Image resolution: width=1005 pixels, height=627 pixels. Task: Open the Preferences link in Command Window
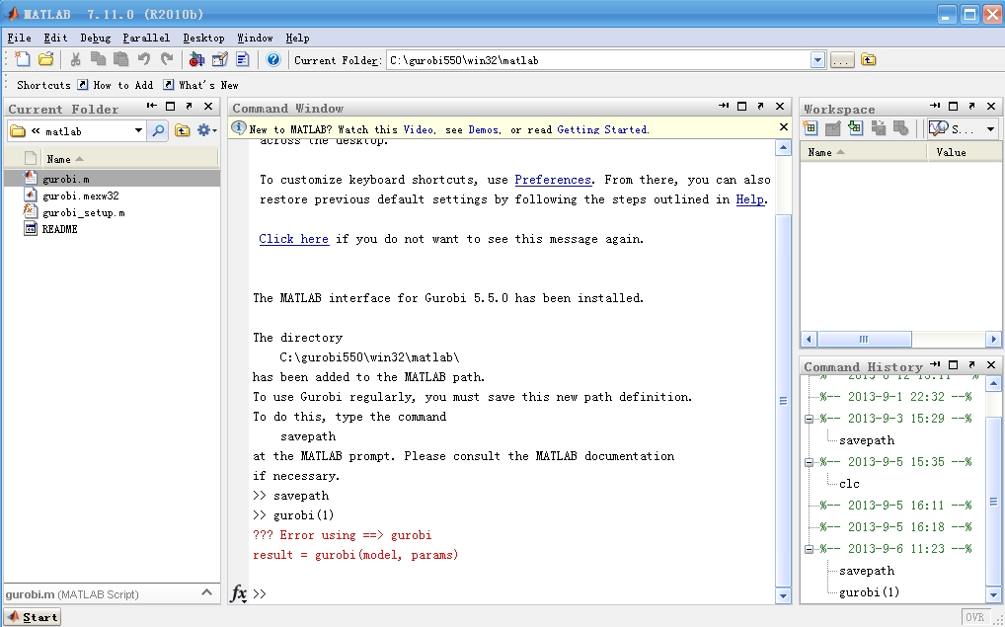click(553, 180)
